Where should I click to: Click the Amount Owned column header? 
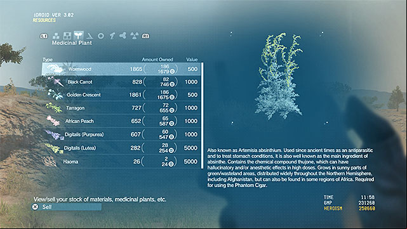click(x=157, y=60)
